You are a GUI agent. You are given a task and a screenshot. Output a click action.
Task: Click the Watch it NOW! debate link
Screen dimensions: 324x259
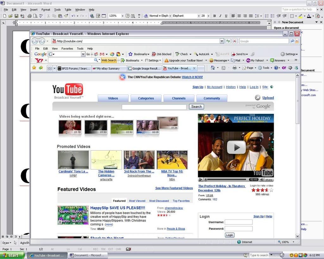pos(192,77)
